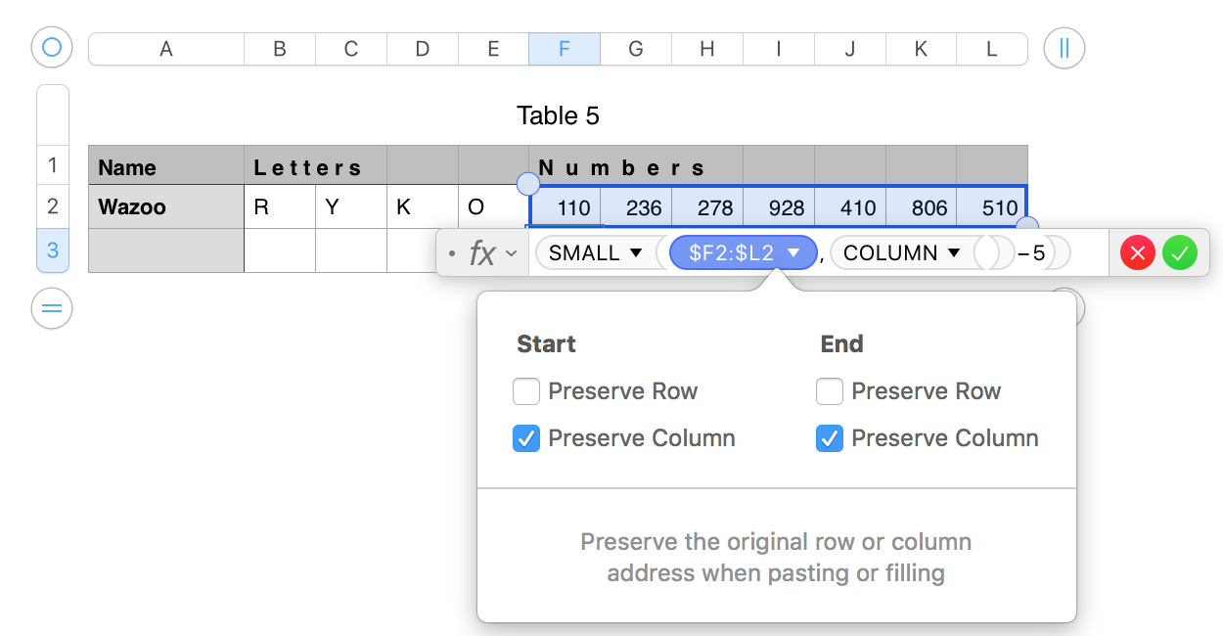Uncheck End Preserve Column checkbox
The height and width of the screenshot is (636, 1223).
point(830,439)
